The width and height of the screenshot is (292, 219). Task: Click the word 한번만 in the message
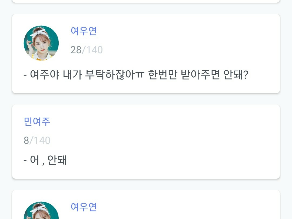[162, 75]
